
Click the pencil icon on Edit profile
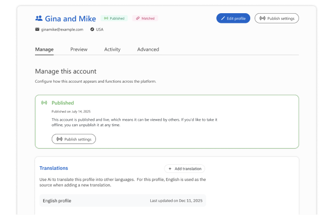click(x=223, y=18)
